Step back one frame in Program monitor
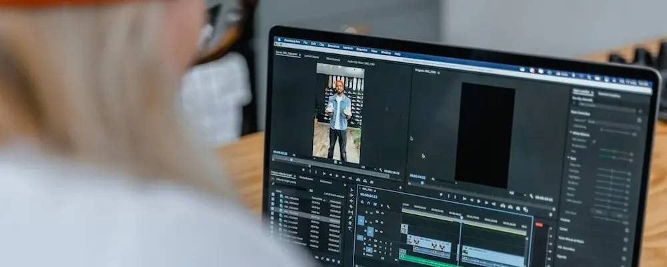 click(x=472, y=200)
